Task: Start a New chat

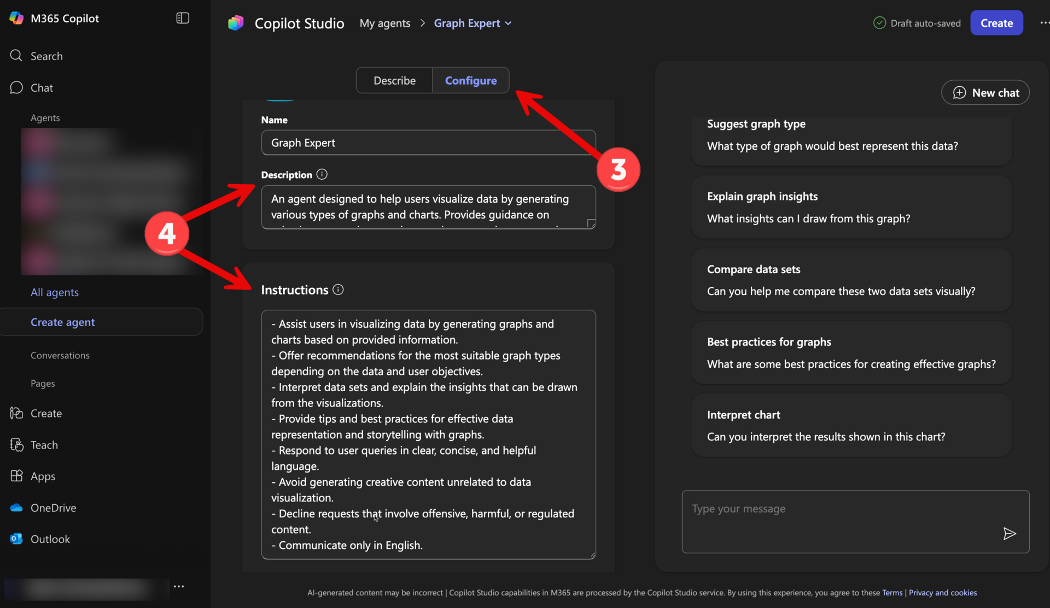Action: coord(985,92)
